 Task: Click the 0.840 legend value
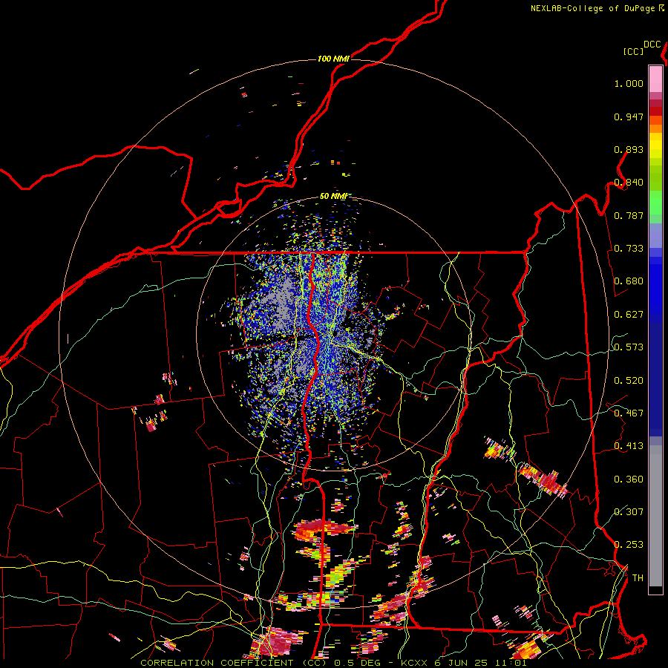pos(629,183)
